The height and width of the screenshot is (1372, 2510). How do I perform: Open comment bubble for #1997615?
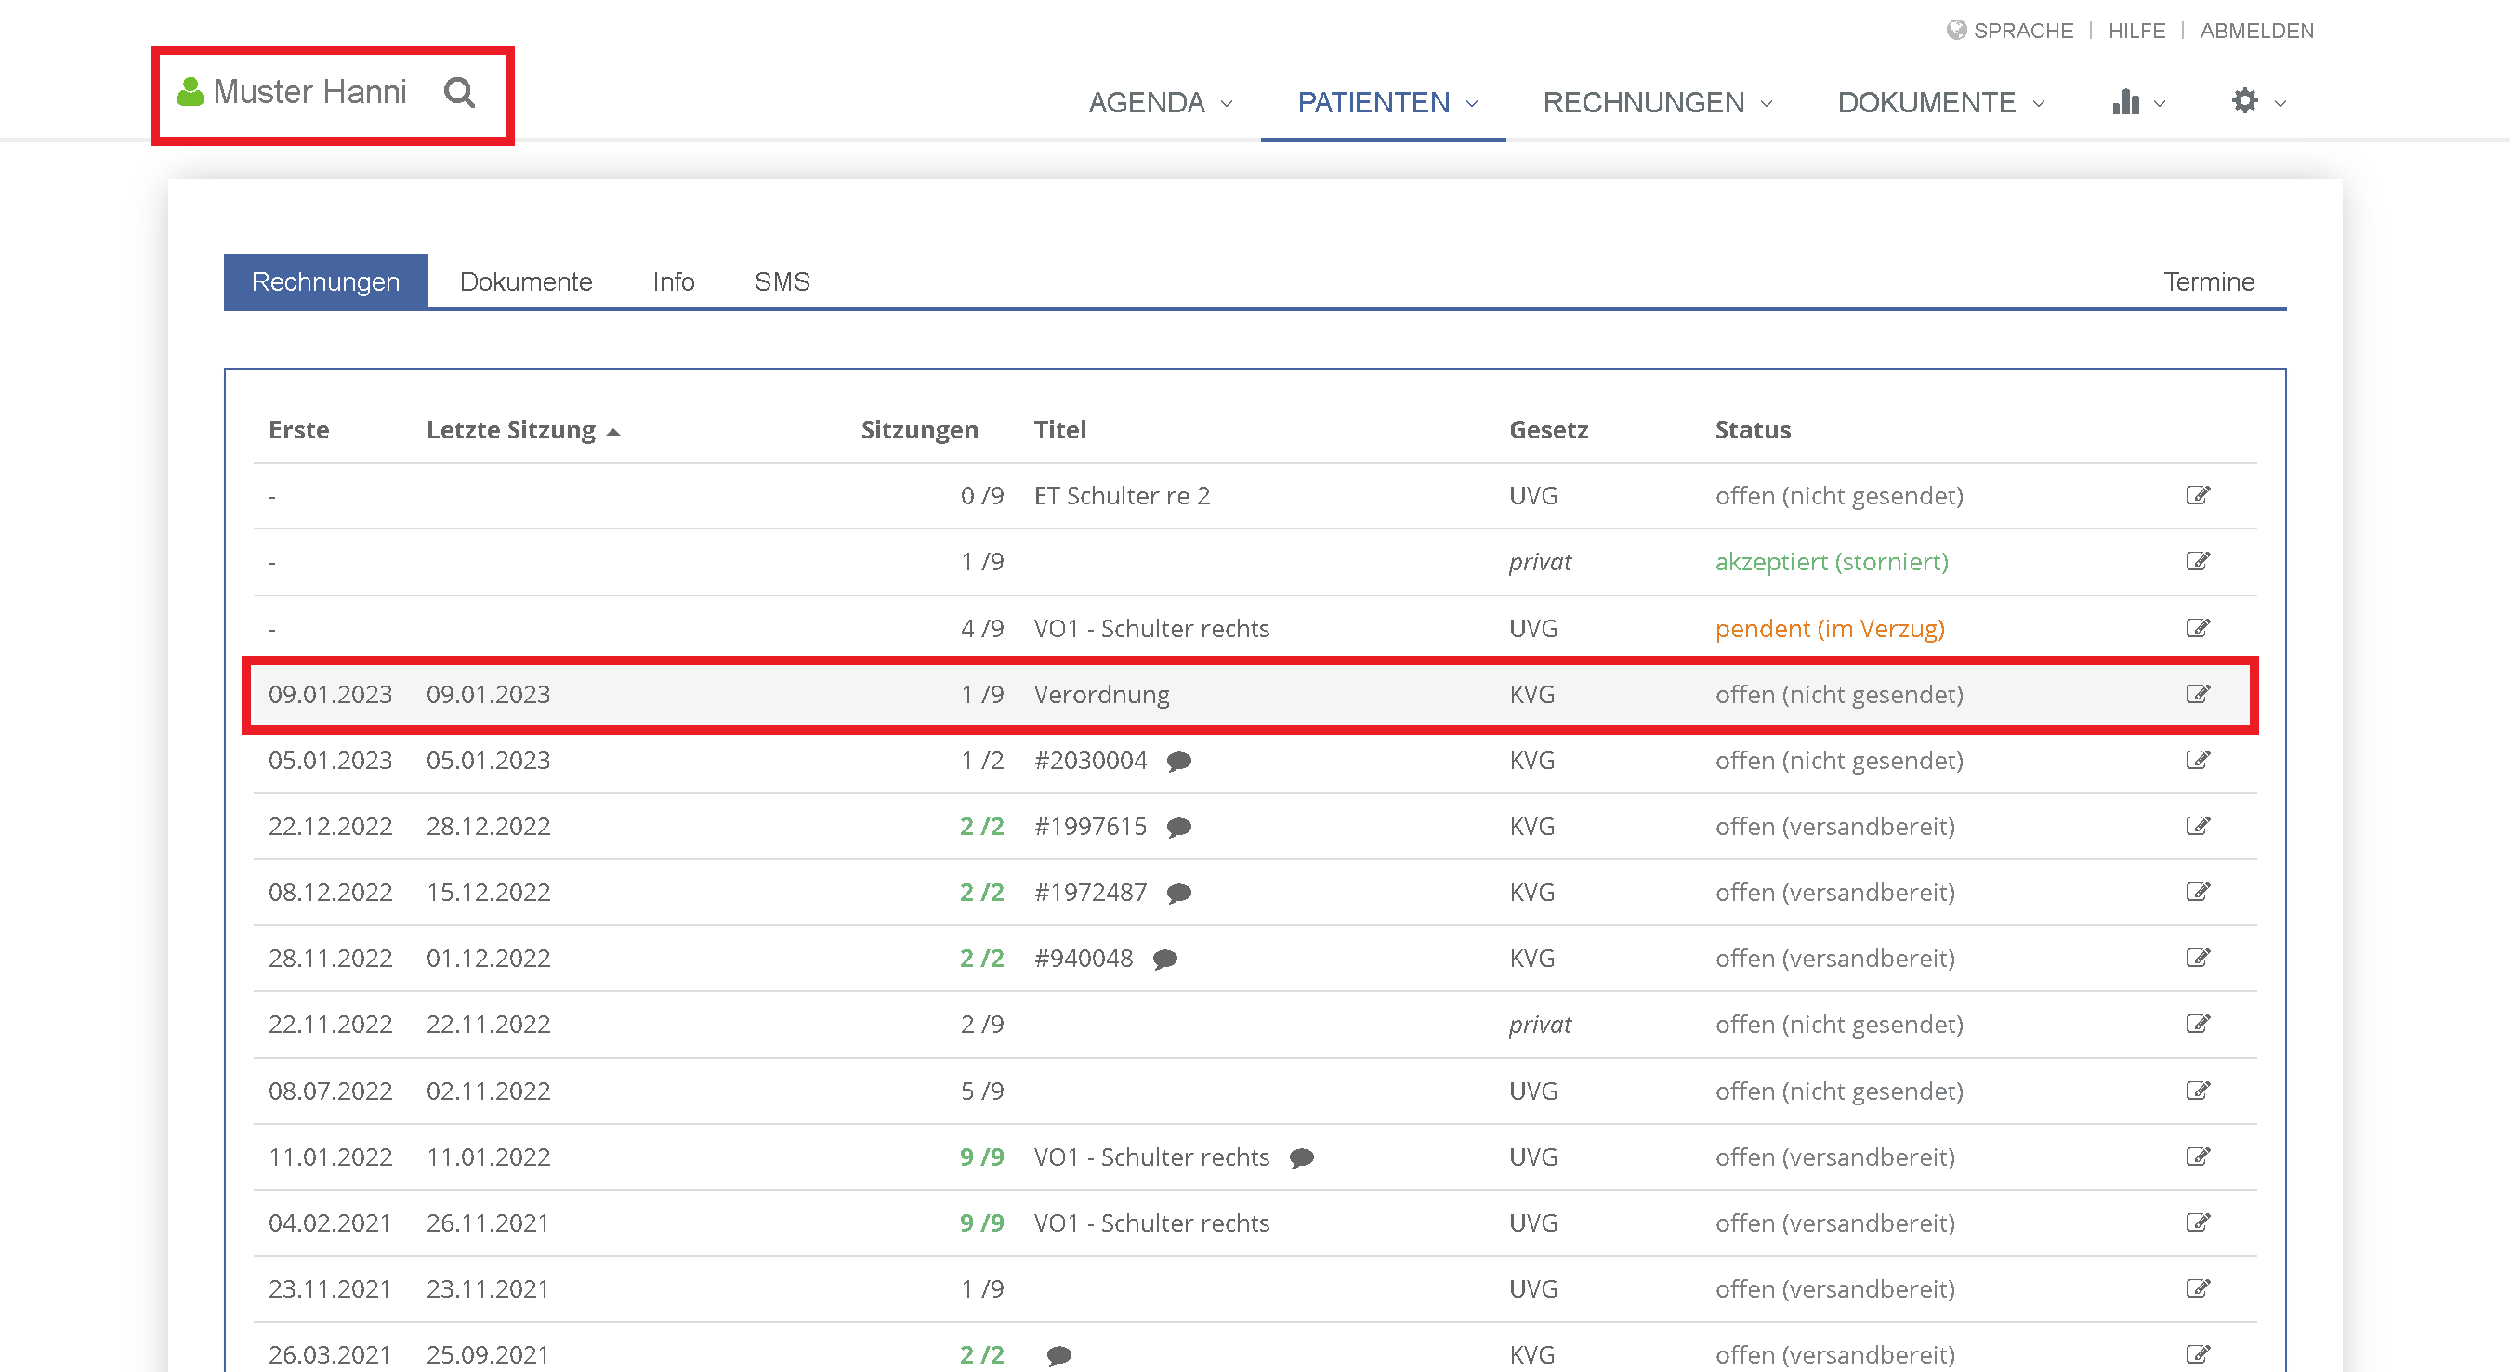click(1179, 828)
